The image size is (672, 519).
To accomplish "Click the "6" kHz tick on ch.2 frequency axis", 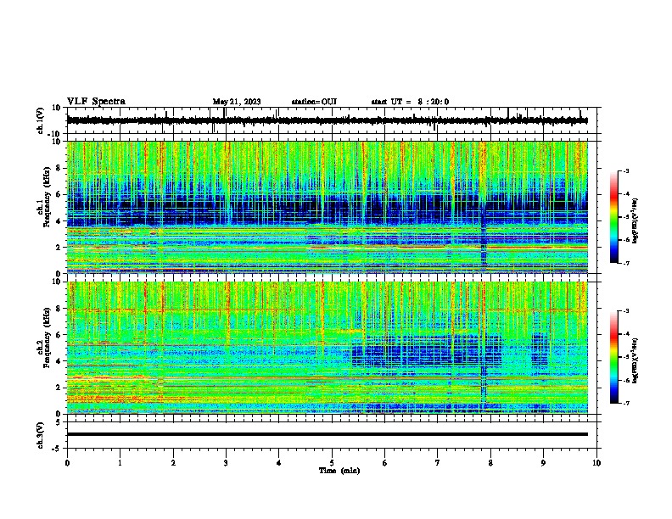I will (59, 335).
